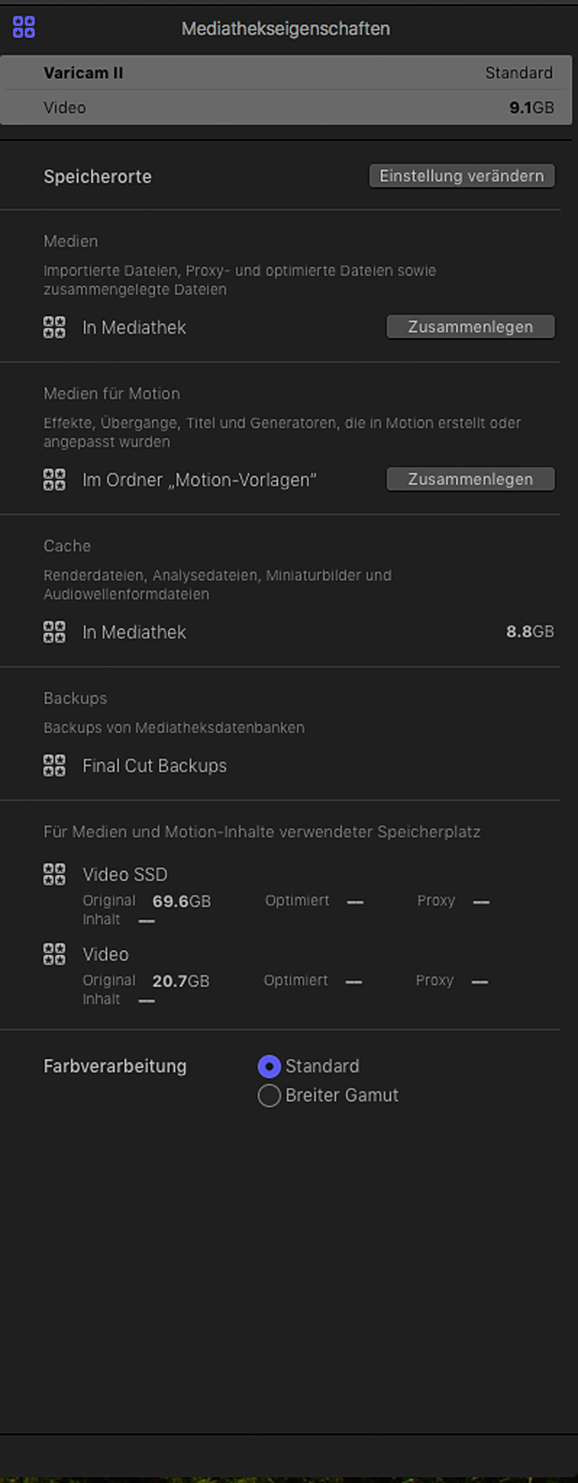
Task: Click Zusammenlegen button under Medien
Action: (x=471, y=327)
